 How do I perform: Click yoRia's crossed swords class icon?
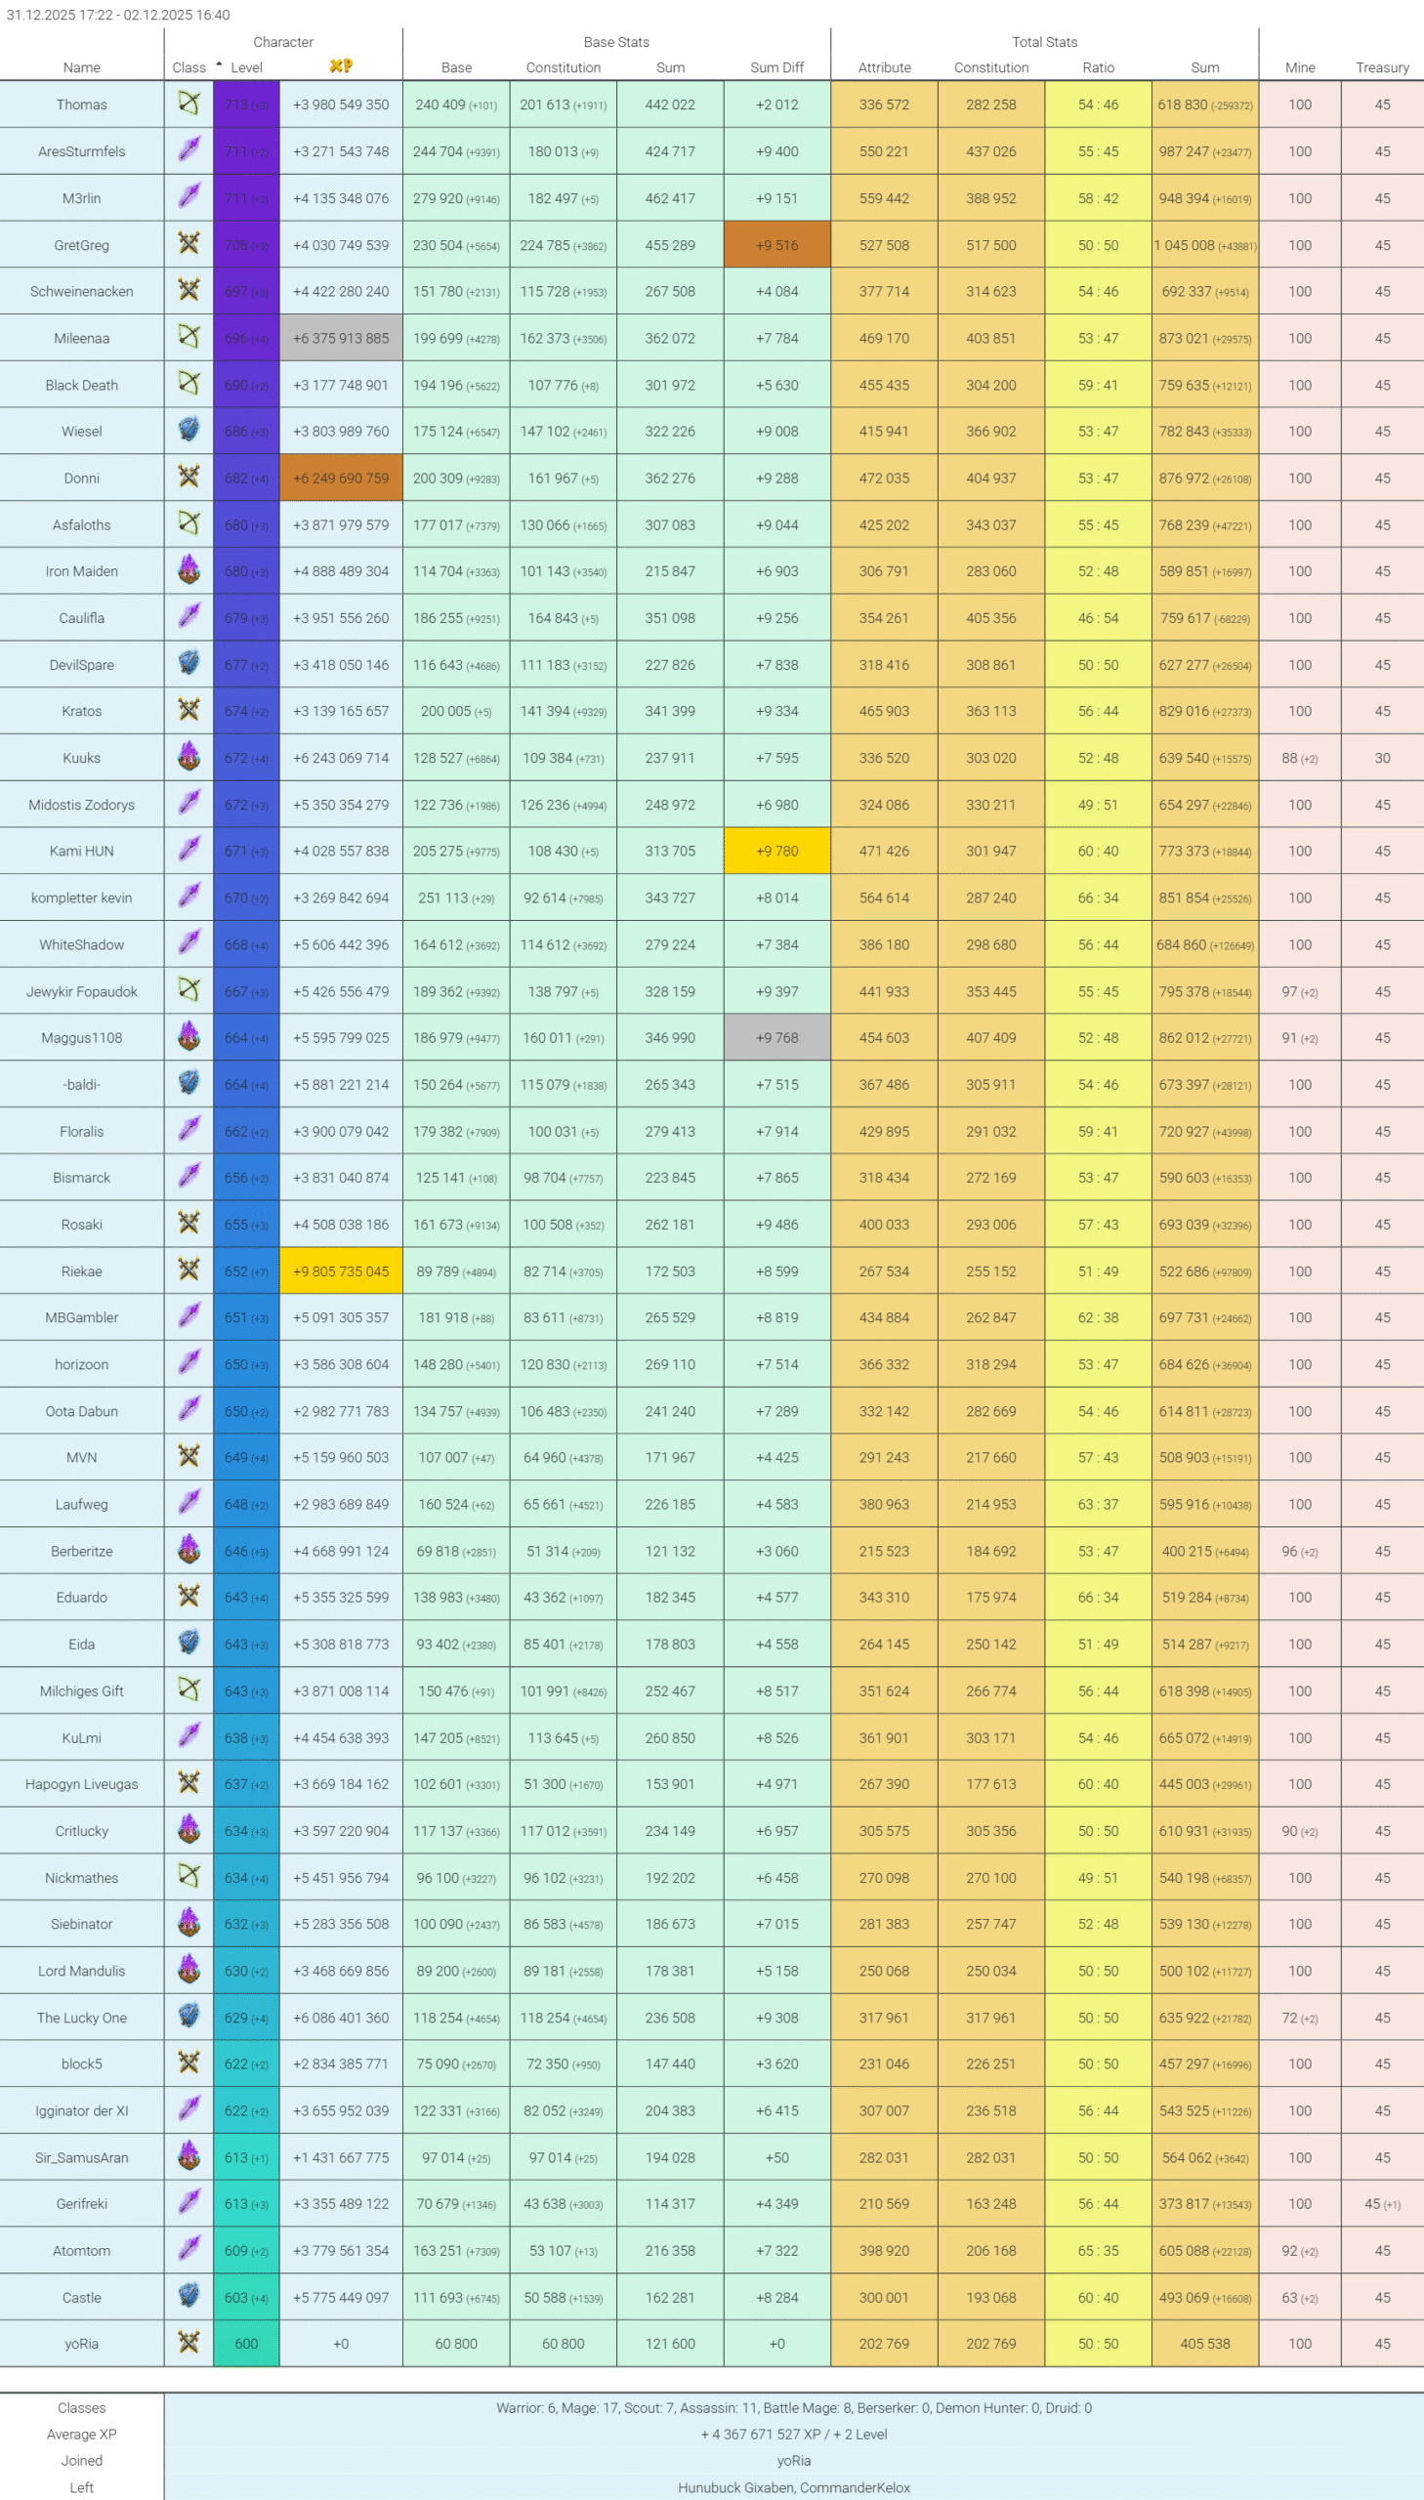(188, 2343)
